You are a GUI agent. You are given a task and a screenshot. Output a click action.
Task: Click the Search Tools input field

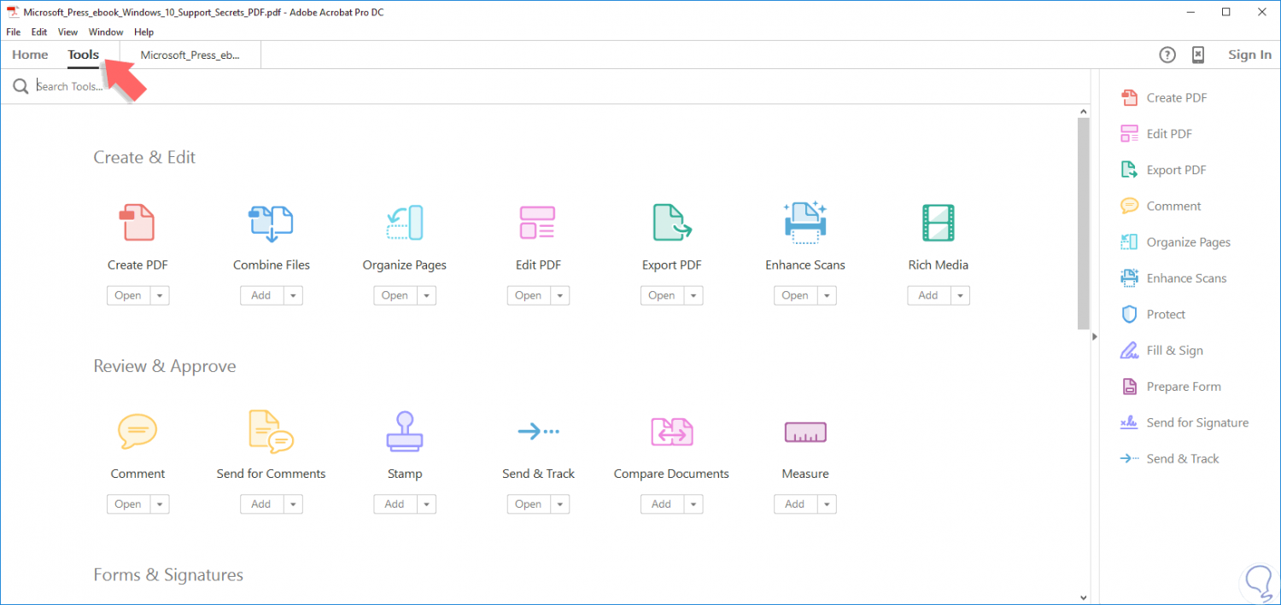(547, 86)
